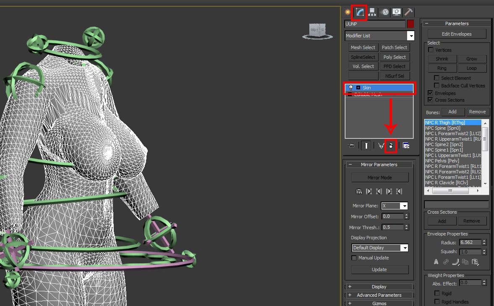Check the Rigid checkbox in Weight Properties
Image resolution: width=494 pixels, height=306 pixels.
click(x=436, y=293)
